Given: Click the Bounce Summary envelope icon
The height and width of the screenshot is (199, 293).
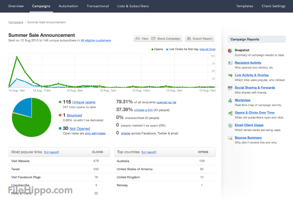Looking at the screenshot, I should (230, 138).
